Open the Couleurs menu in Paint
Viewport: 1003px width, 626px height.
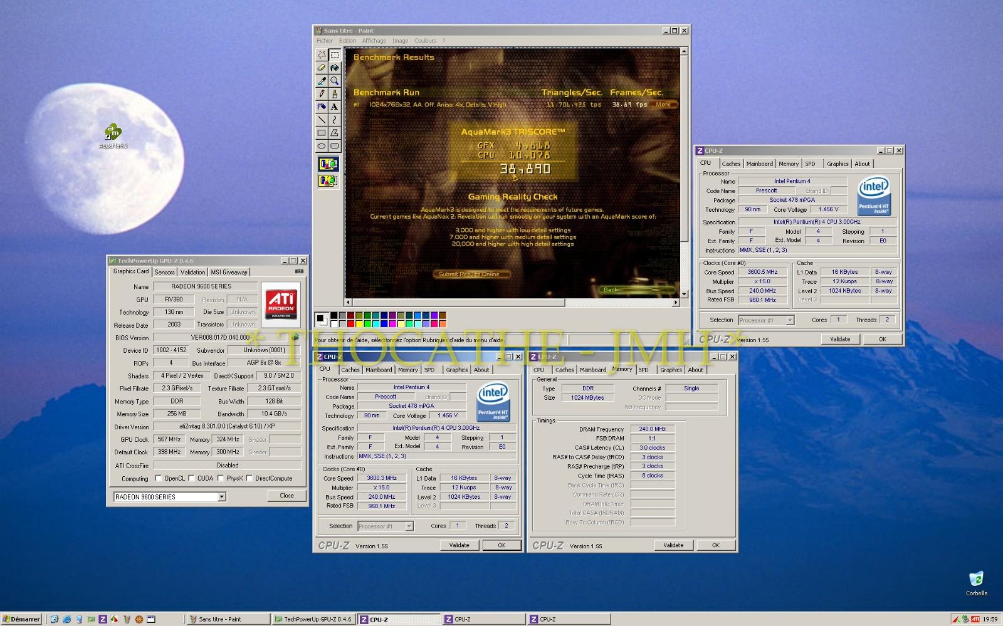[x=425, y=41]
